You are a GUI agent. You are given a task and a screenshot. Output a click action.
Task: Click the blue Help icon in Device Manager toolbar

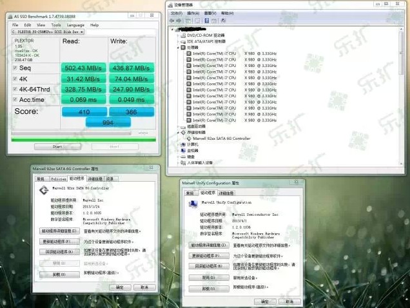[206, 21]
